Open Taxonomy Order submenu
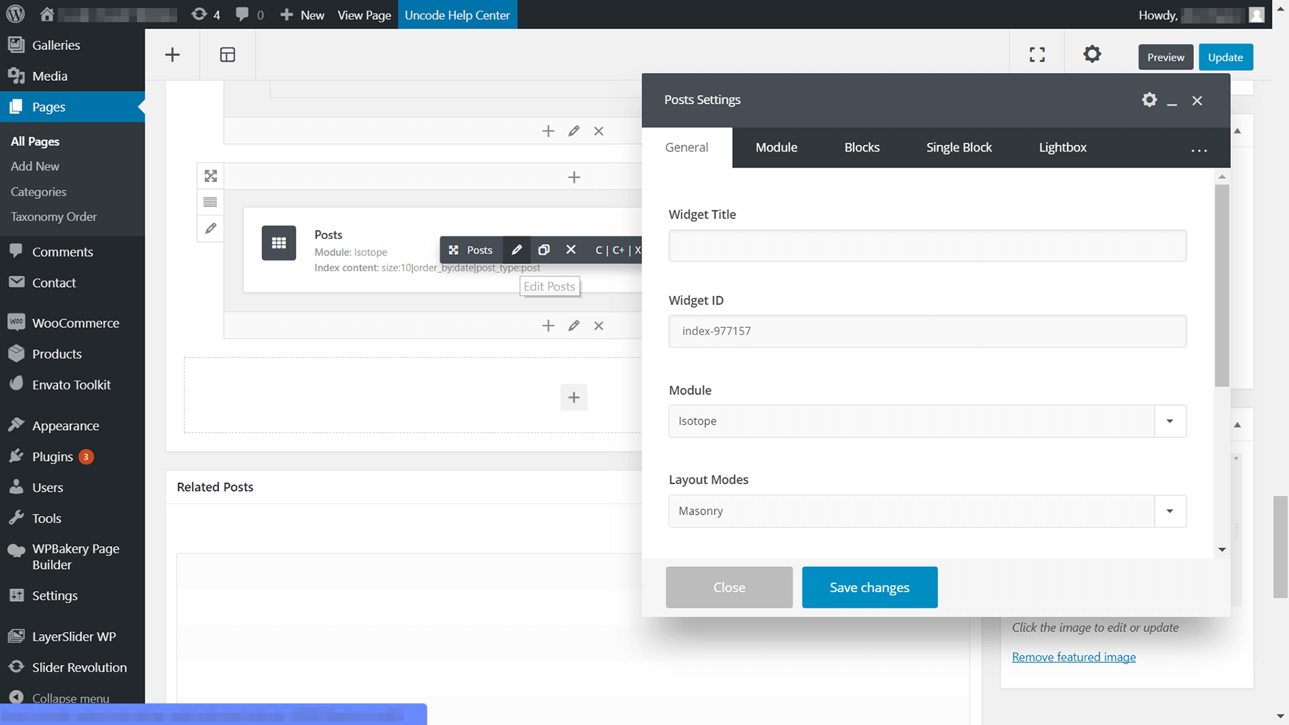Viewport: 1289px width, 725px height. coord(54,217)
